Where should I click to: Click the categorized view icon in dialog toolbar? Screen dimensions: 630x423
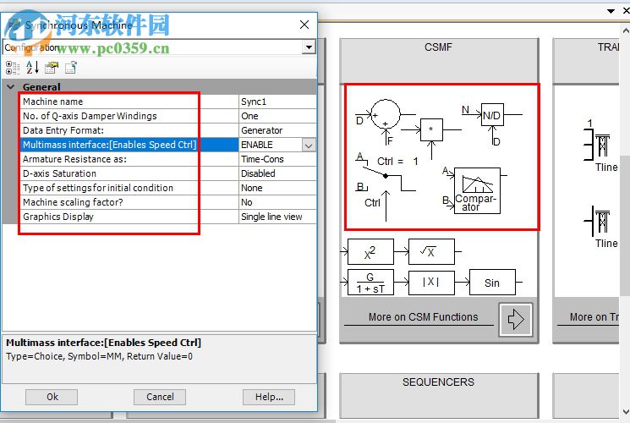coord(13,68)
